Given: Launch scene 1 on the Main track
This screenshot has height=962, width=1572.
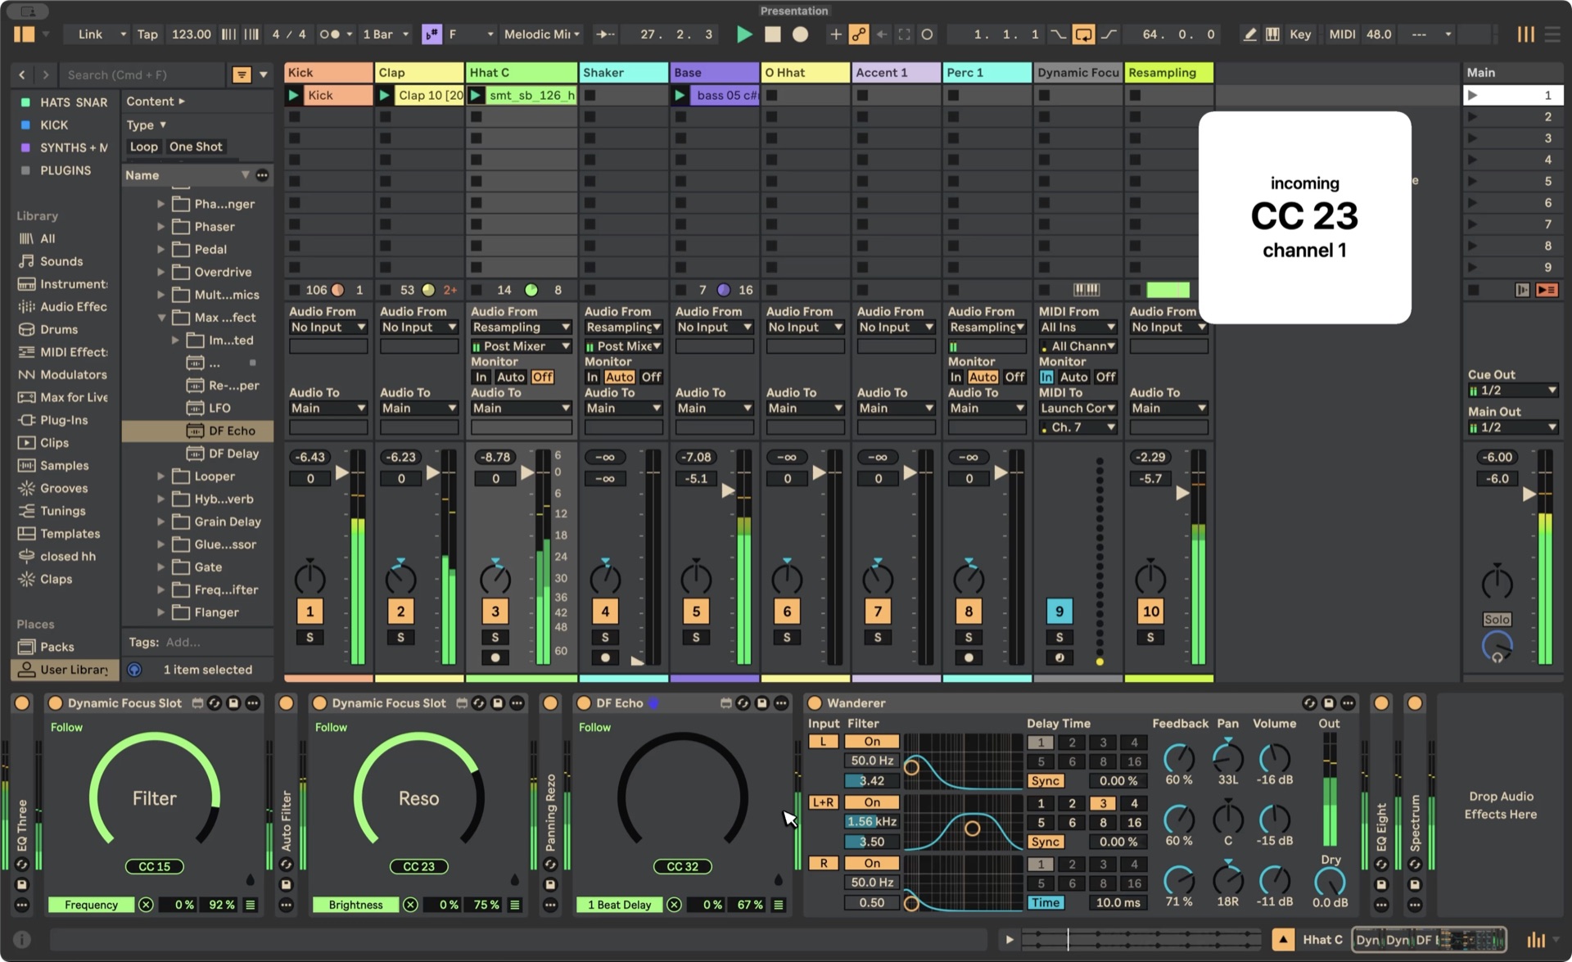Looking at the screenshot, I should click(x=1473, y=95).
